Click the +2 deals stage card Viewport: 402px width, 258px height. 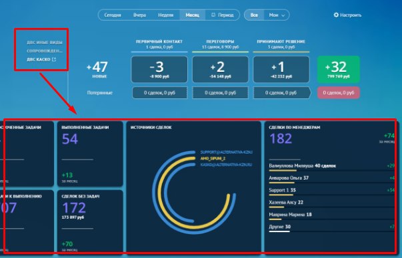tap(220, 69)
